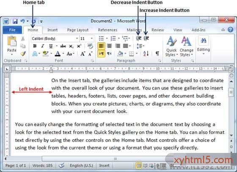
Task: Click the Sort icon
Action: (146, 53)
